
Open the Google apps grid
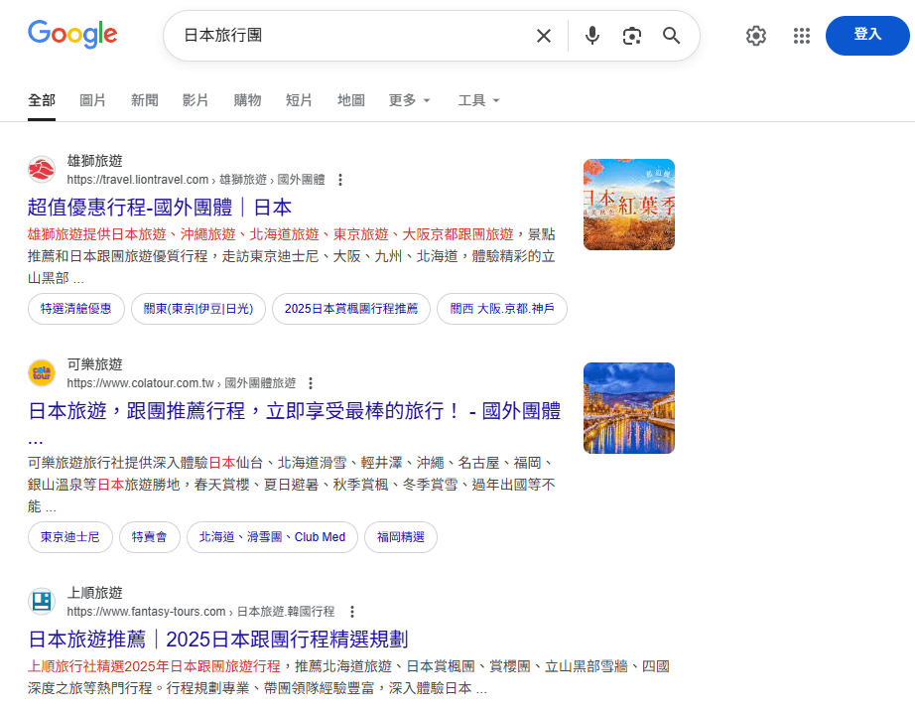802,36
